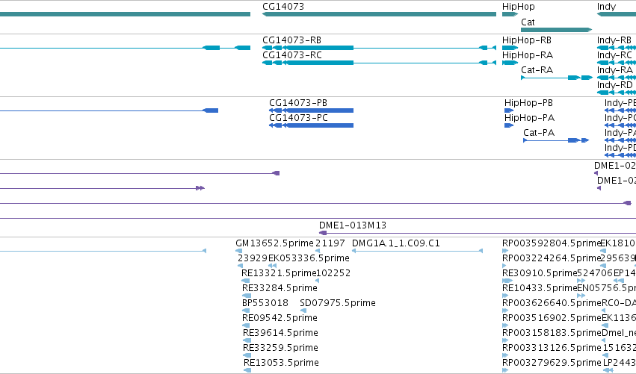Select the HipHop-RB transcript label

(x=526, y=40)
